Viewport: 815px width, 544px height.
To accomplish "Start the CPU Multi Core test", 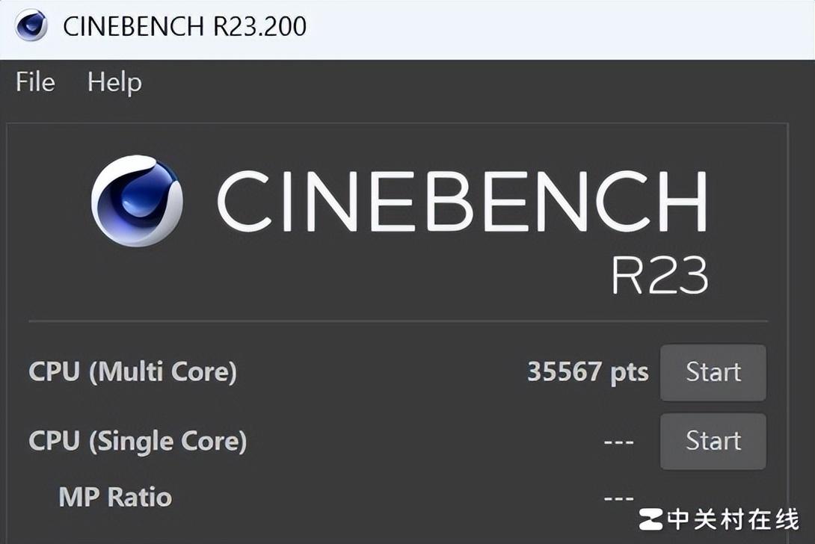I will tap(713, 372).
